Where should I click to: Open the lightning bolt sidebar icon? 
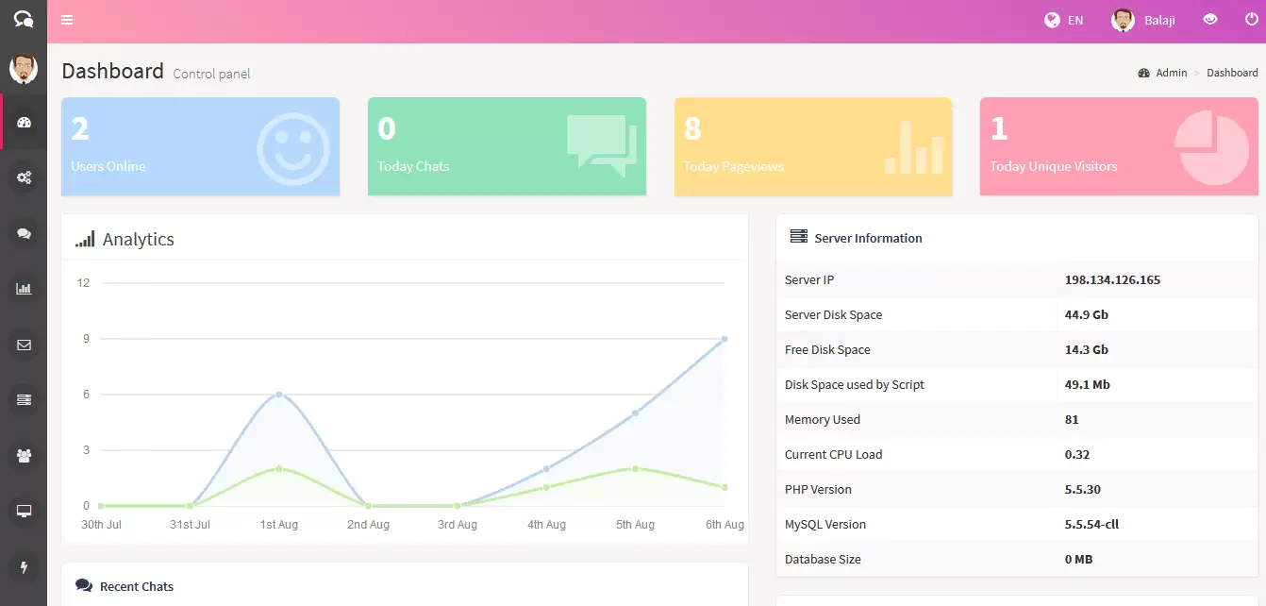point(25,567)
